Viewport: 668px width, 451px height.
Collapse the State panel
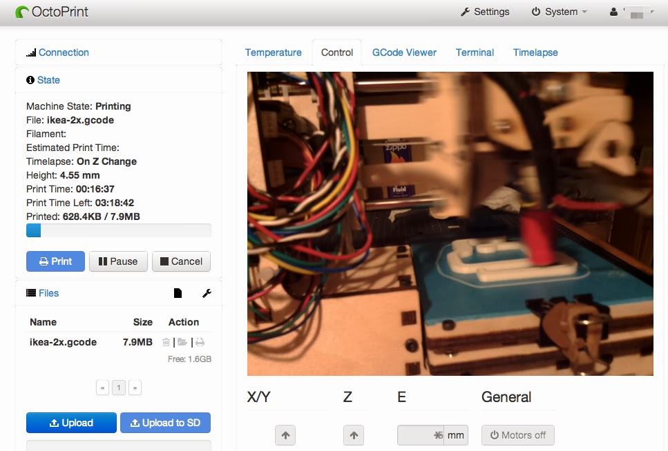tap(48, 80)
